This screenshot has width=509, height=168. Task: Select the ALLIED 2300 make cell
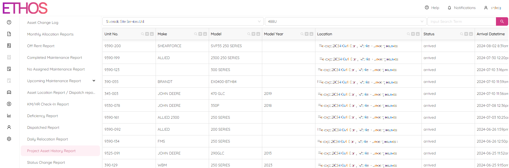(x=182, y=117)
